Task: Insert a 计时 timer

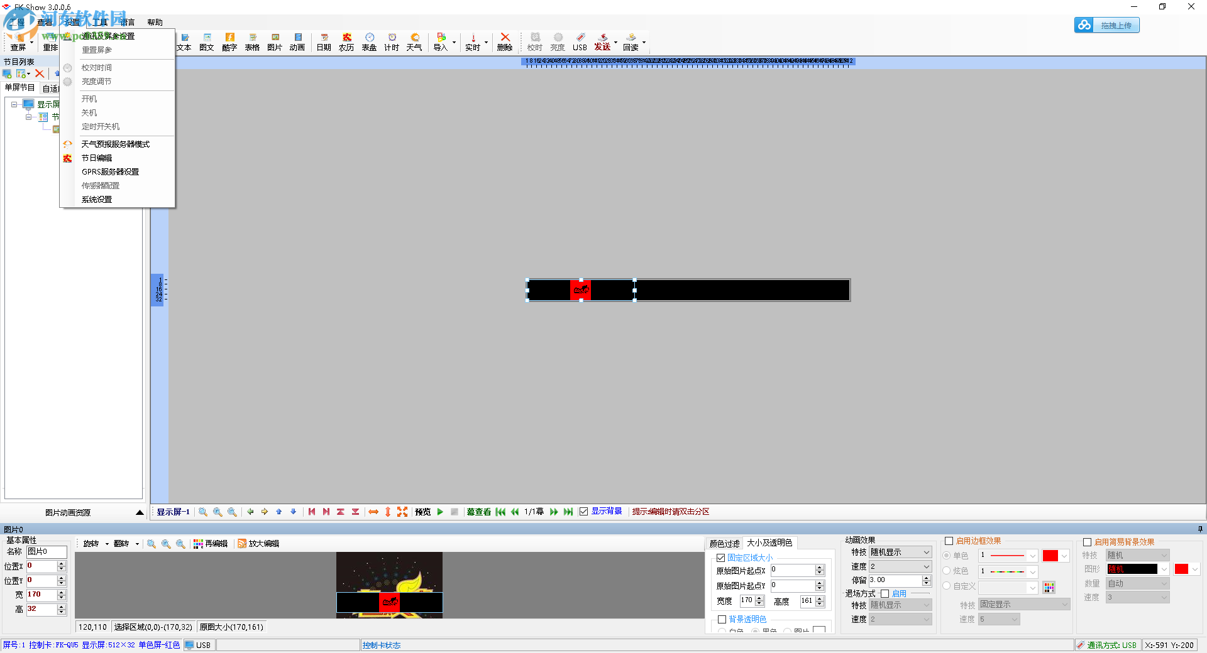Action: (x=392, y=42)
